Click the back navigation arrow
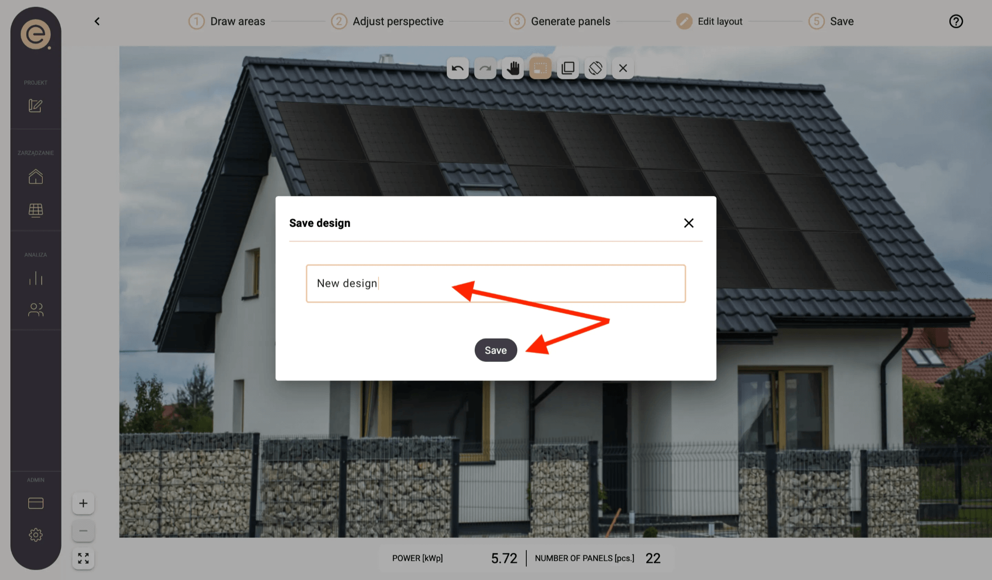Image resolution: width=992 pixels, height=580 pixels. pyautogui.click(x=97, y=21)
